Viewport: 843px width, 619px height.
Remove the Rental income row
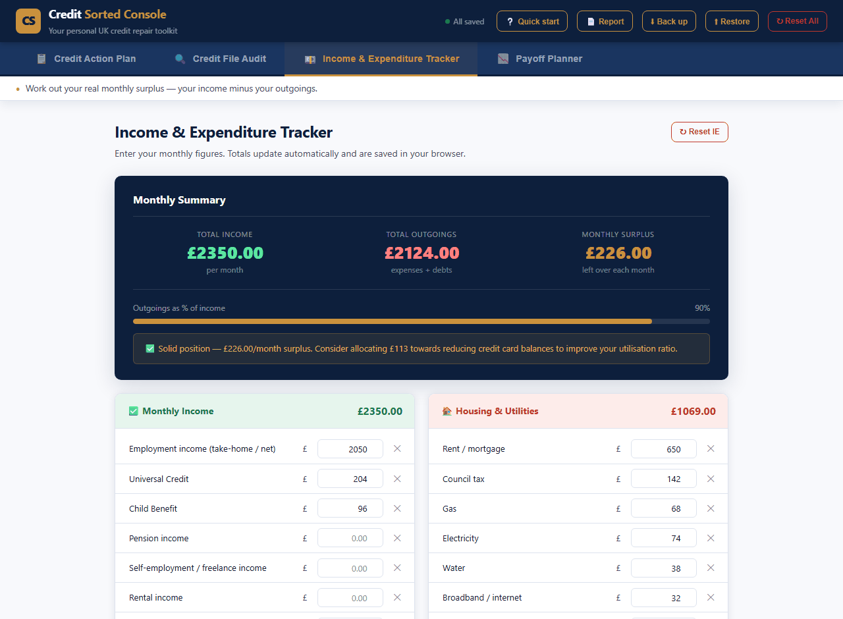[397, 597]
